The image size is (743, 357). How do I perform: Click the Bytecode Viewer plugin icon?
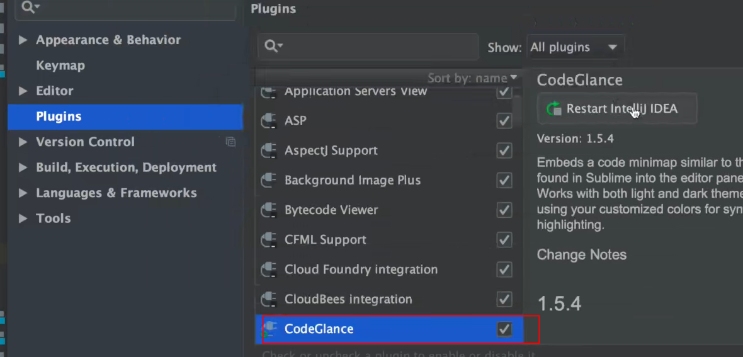(x=269, y=210)
